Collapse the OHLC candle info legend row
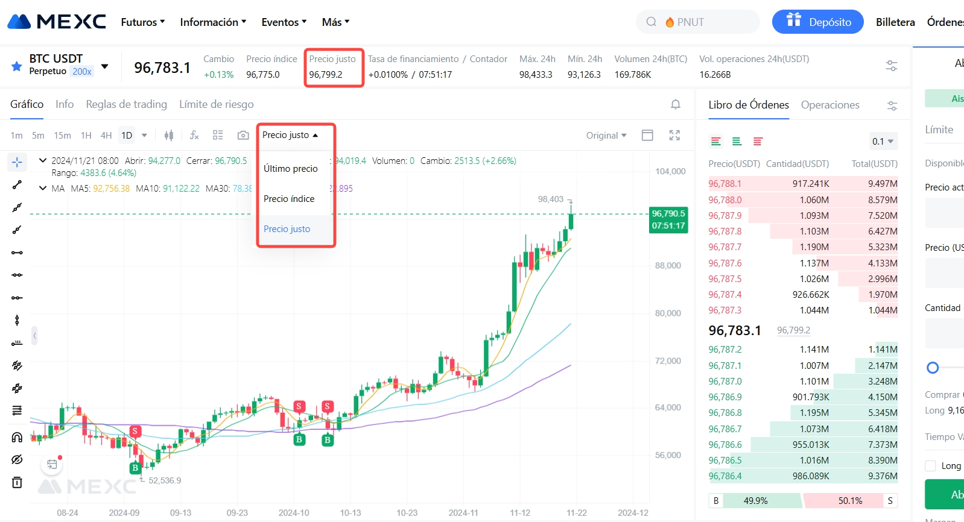Image resolution: width=964 pixels, height=522 pixels. pos(43,160)
